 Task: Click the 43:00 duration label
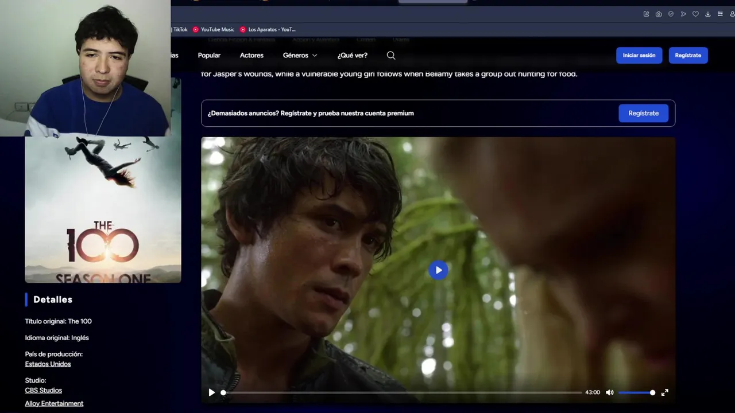point(593,392)
